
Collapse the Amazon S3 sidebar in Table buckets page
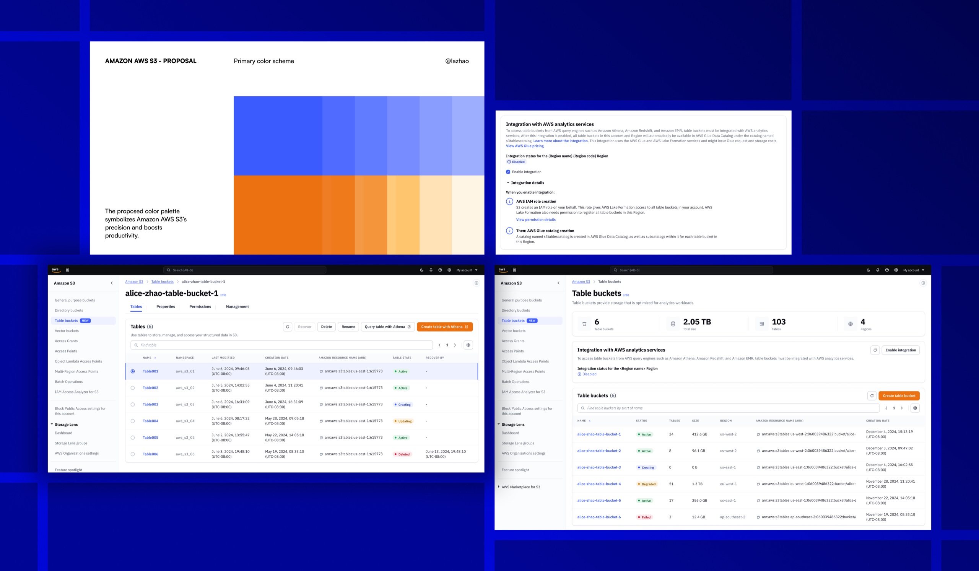[559, 283]
